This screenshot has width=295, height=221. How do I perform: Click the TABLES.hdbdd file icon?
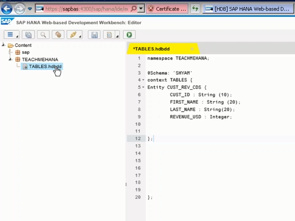[x=25, y=67]
